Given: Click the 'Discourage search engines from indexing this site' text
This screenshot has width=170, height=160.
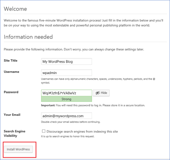Looking at the screenshot, I should click(x=82, y=132).
